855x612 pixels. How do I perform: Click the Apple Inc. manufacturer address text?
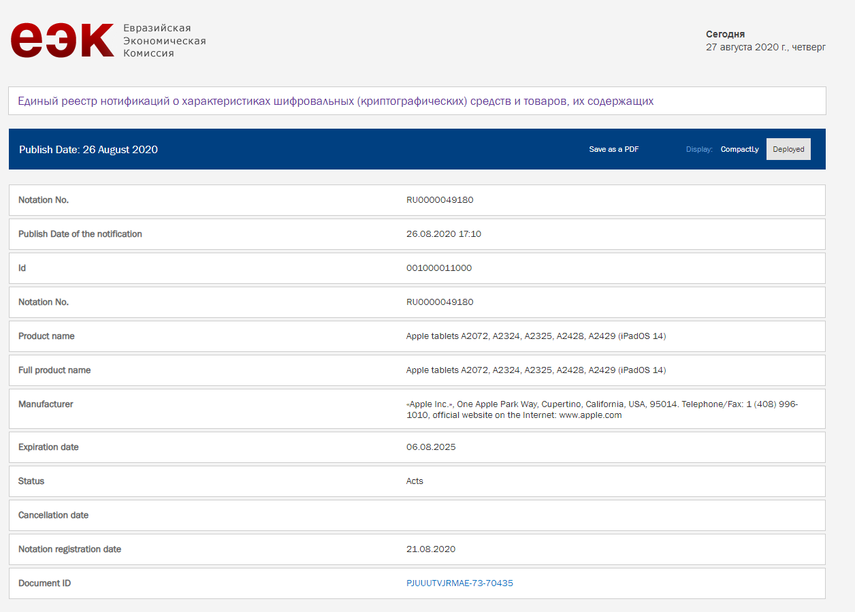pos(602,409)
